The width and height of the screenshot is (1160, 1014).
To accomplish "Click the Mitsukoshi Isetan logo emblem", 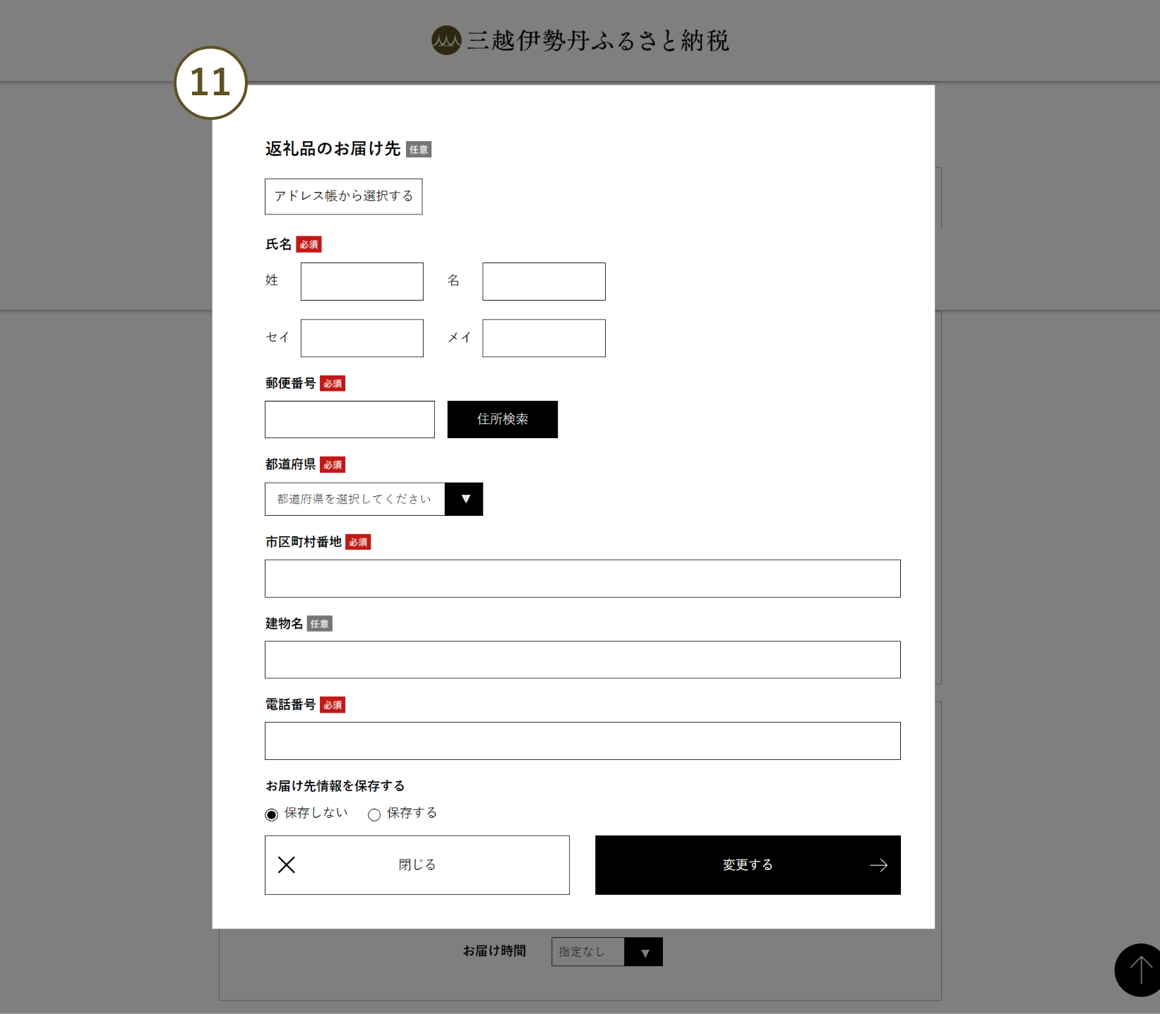I will [x=446, y=41].
